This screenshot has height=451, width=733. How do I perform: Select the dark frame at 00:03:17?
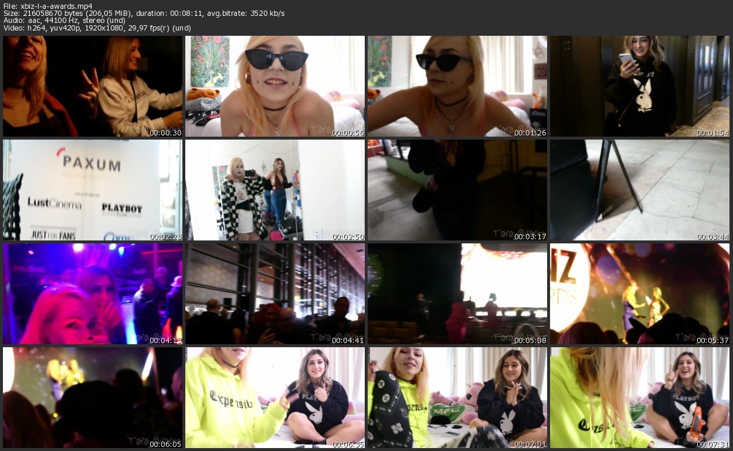pyautogui.click(x=457, y=190)
